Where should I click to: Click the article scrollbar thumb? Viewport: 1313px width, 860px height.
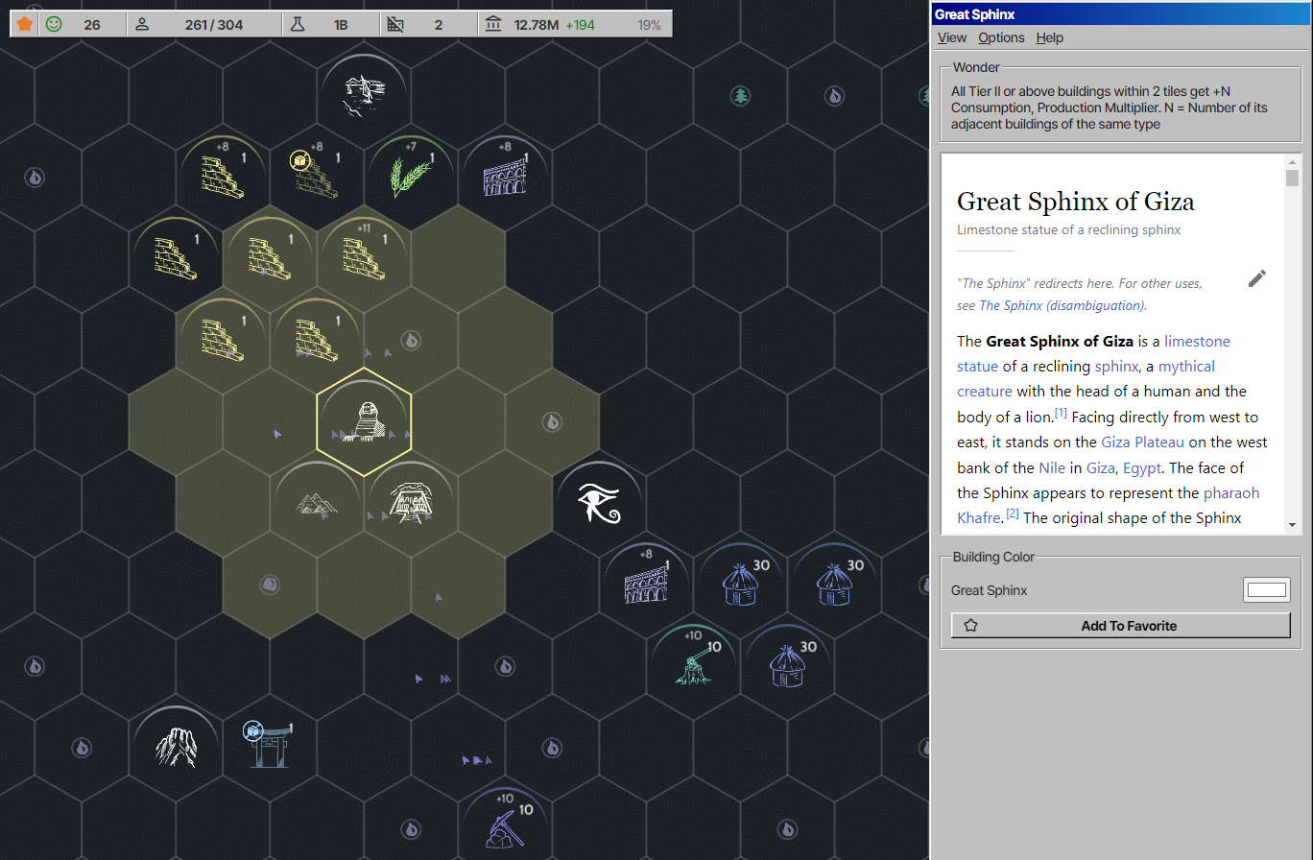click(1292, 179)
